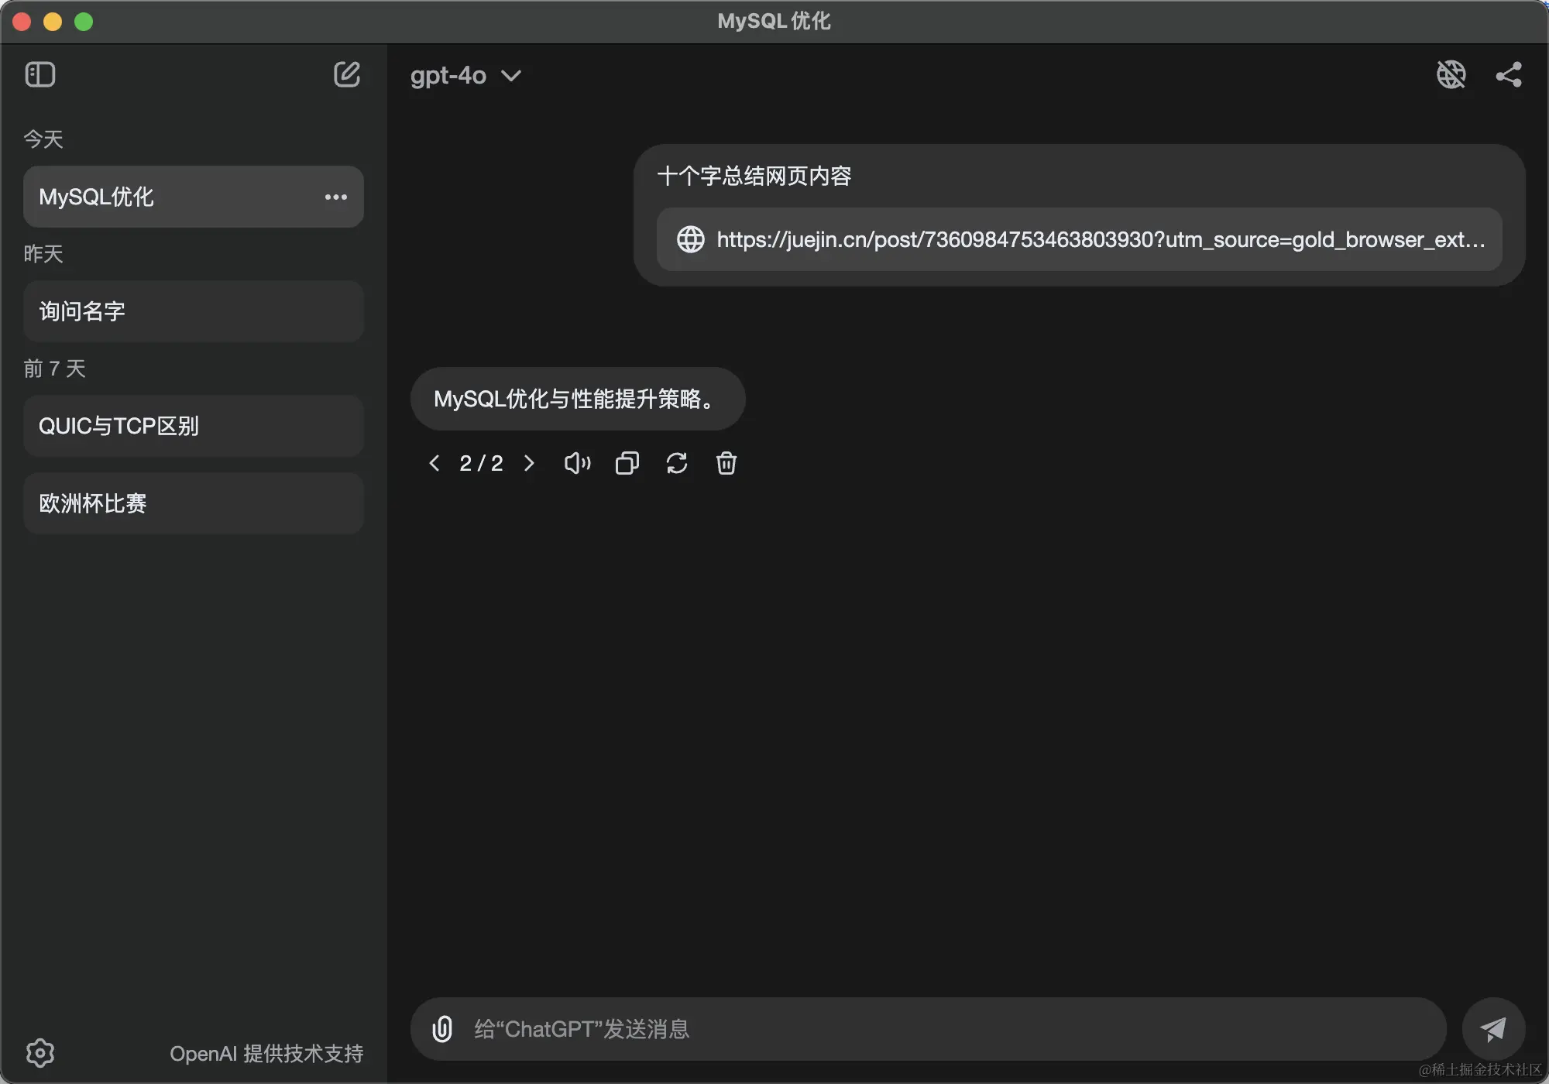This screenshot has width=1549, height=1084.
Task: Attach a file with paperclip icon
Action: pos(442,1029)
